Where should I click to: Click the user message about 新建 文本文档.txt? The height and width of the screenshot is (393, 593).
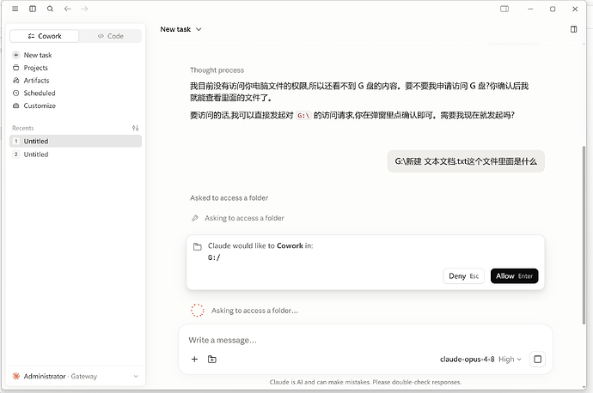(466, 161)
